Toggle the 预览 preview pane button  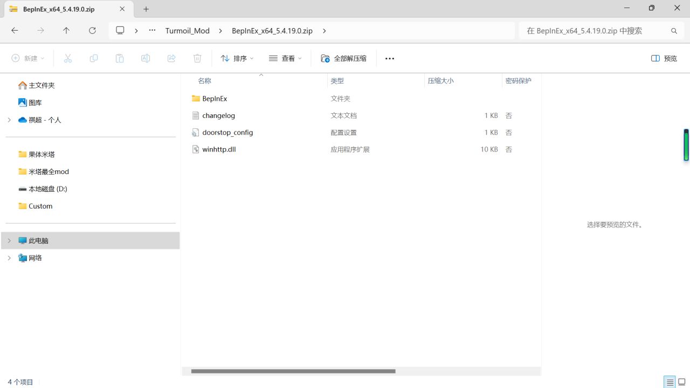coord(664,58)
